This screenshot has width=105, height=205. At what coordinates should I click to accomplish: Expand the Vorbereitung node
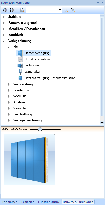coord(9,84)
